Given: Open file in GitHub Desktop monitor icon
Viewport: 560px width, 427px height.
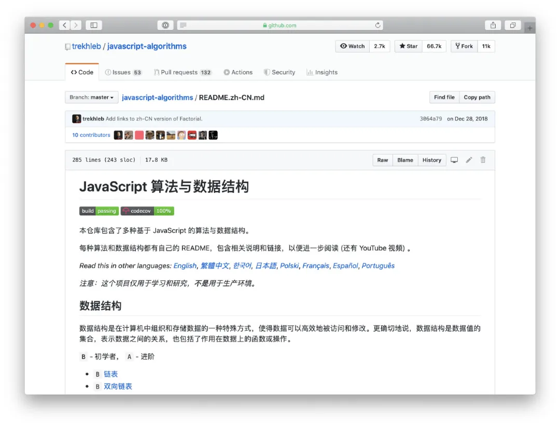Looking at the screenshot, I should tap(454, 160).
